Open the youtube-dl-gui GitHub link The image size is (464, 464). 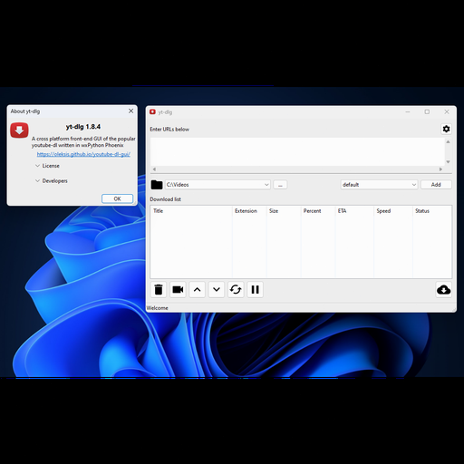(x=83, y=154)
